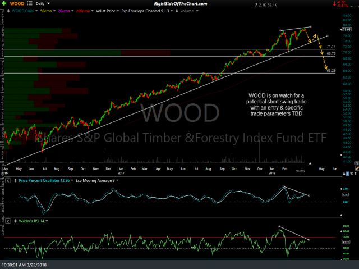
Task: Select the 68.75 horizontal level label
Action: click(x=331, y=53)
